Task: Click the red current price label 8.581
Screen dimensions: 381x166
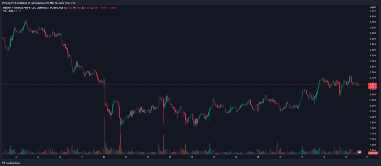Action: point(372,85)
